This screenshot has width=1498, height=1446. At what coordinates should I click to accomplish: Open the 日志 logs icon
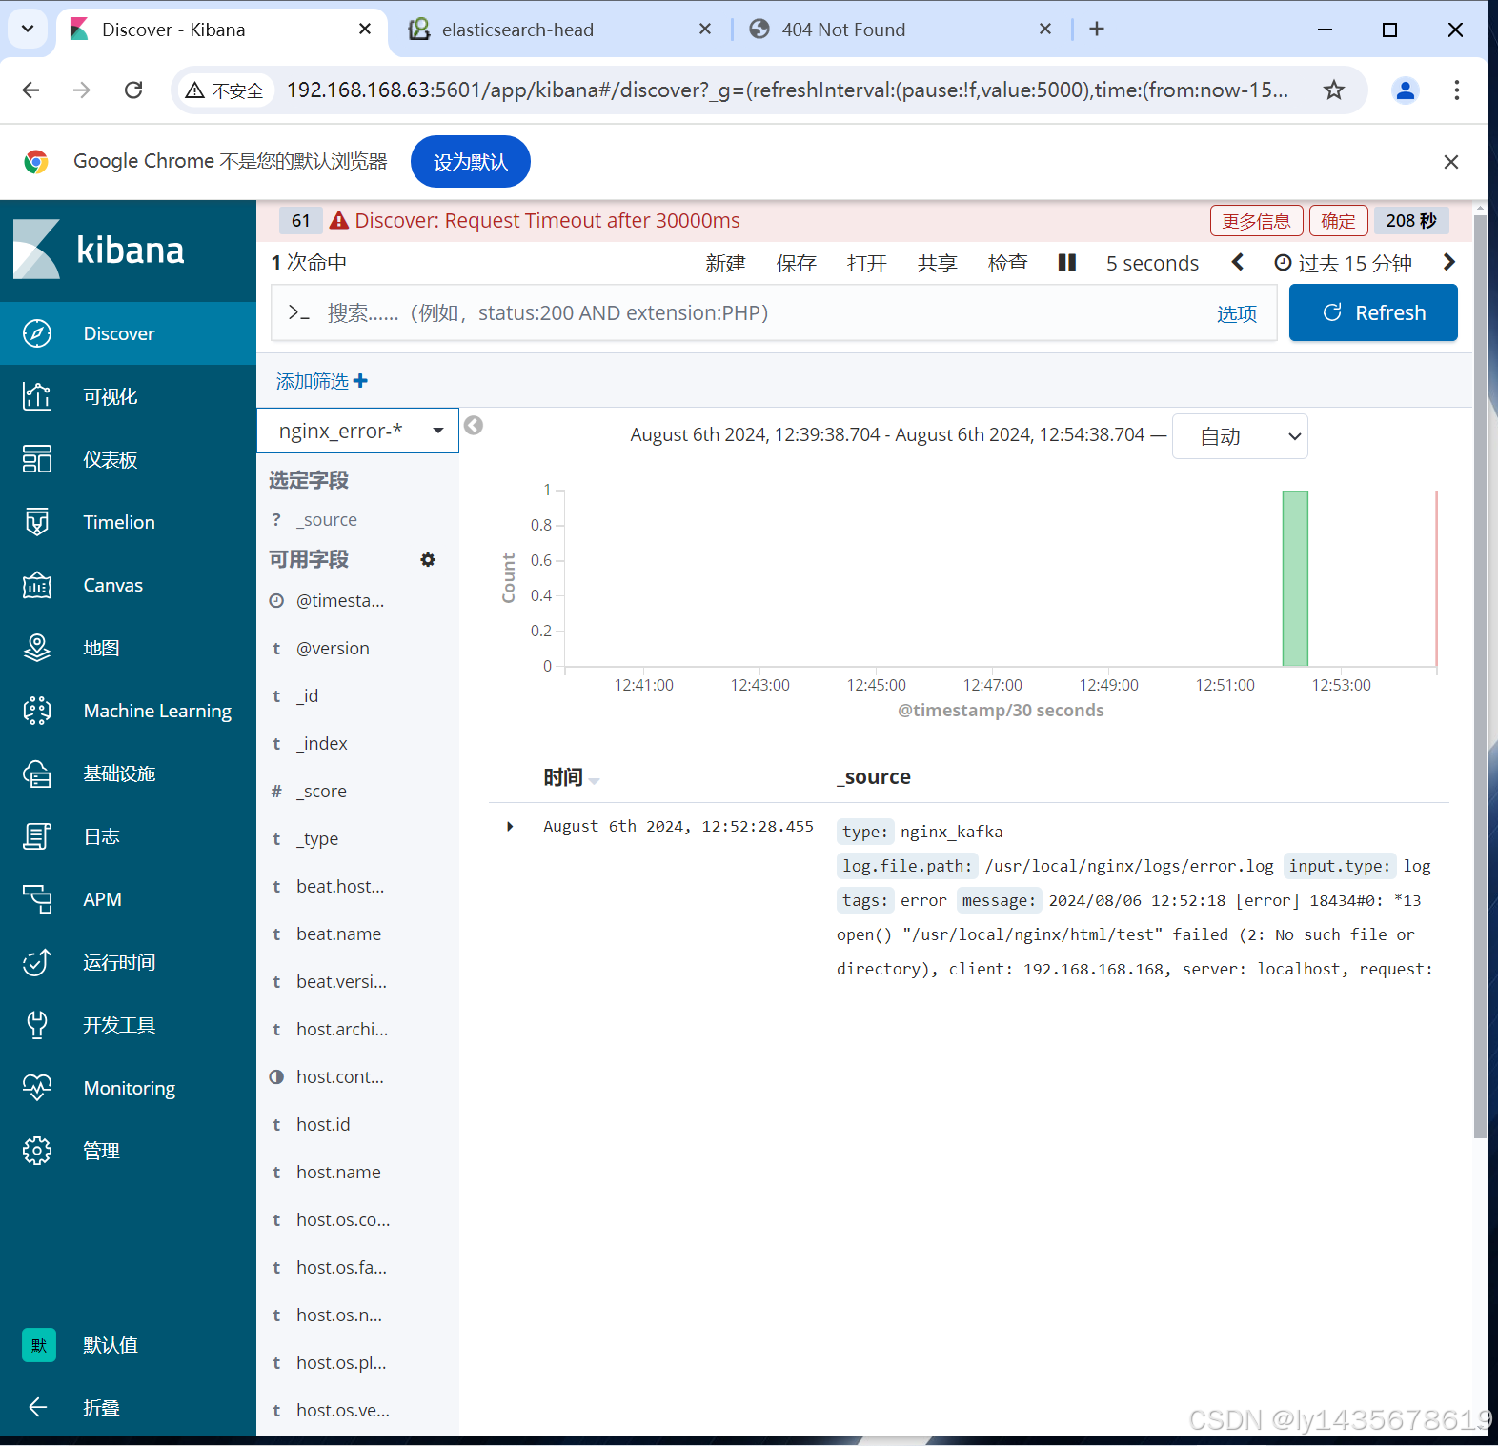37,836
